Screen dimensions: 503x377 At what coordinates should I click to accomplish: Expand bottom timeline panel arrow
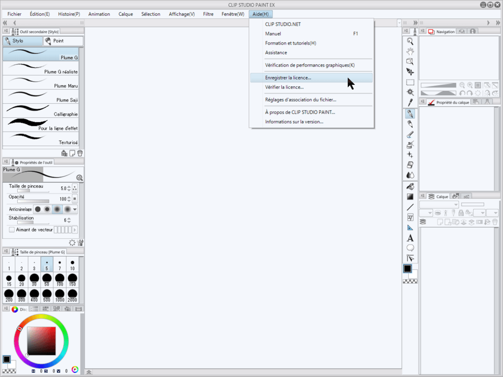click(x=89, y=372)
